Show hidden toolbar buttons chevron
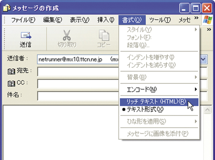Viewport: 215px width, 160px height. (x=209, y=29)
